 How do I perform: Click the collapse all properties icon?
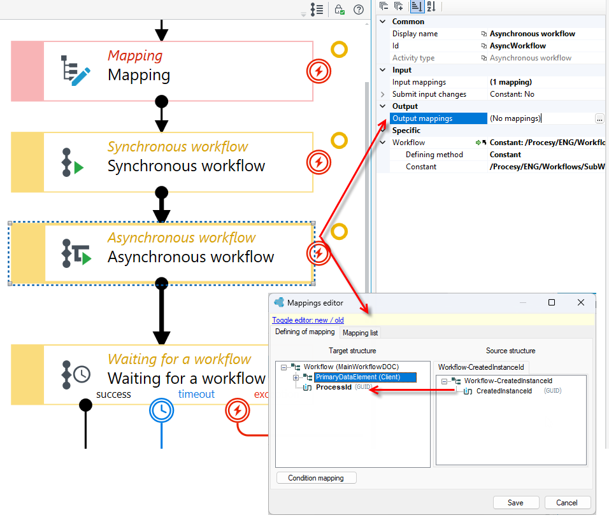tap(383, 6)
